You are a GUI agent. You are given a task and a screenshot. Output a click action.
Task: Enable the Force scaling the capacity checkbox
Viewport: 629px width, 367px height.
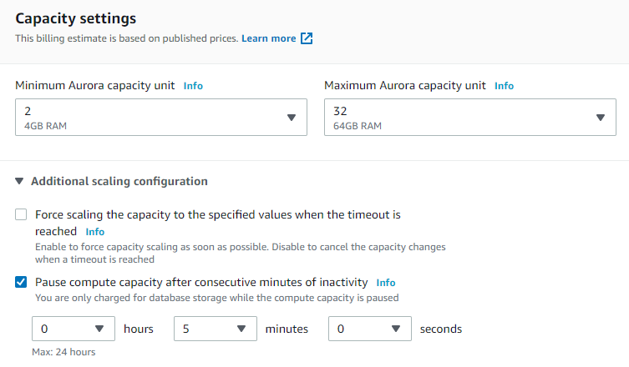(21, 215)
